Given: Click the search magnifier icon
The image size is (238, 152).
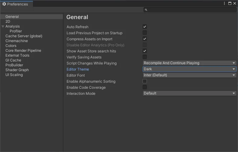Looking at the screenshot, I should click(146, 10).
